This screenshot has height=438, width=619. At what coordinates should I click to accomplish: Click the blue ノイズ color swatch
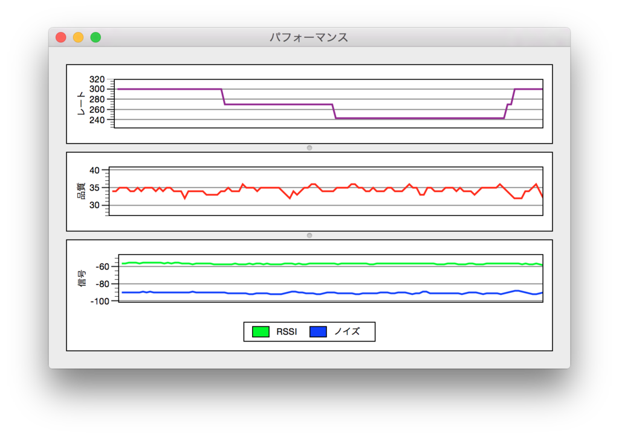318,332
